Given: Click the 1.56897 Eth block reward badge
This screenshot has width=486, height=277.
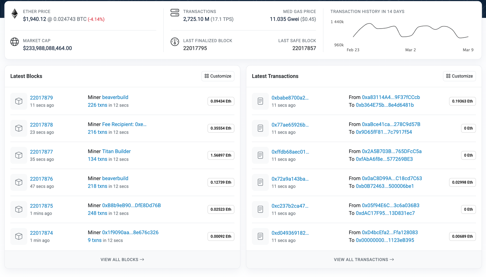Looking at the screenshot, I should click(221, 155).
